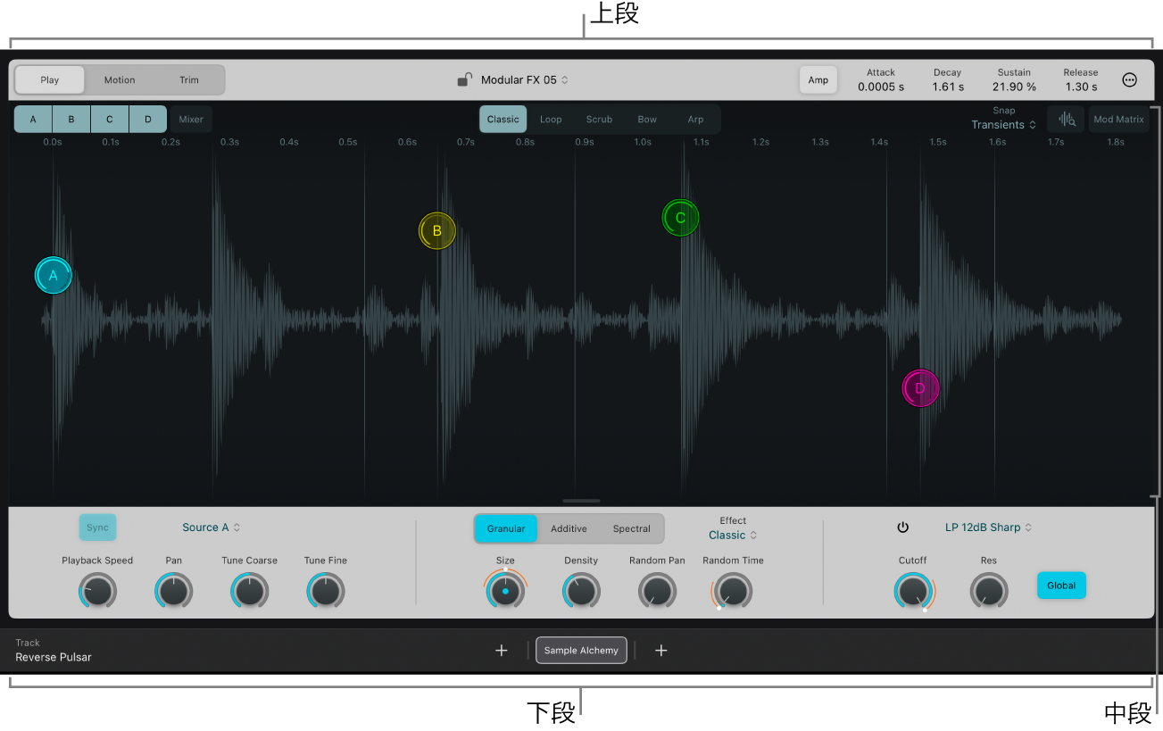The height and width of the screenshot is (731, 1163).
Task: Select the green source C handle
Action: coord(680,218)
